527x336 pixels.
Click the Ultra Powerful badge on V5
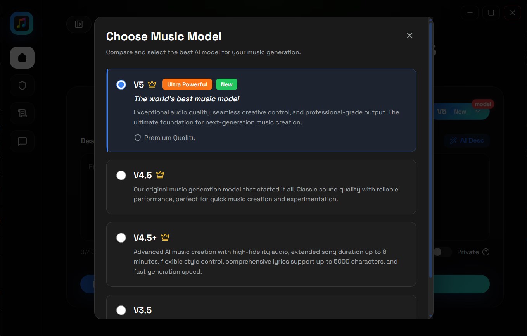point(187,84)
